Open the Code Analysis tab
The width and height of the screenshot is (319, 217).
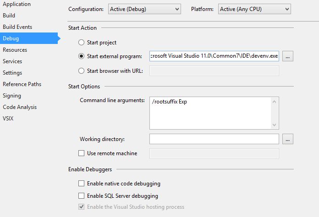20,107
